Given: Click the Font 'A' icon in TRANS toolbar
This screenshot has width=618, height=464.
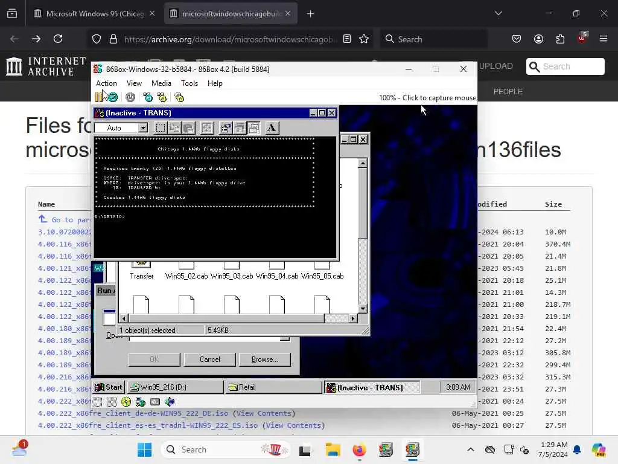Looking at the screenshot, I should click(x=272, y=128).
